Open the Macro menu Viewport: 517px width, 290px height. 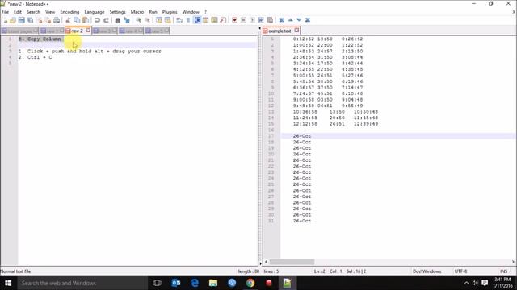pos(137,12)
